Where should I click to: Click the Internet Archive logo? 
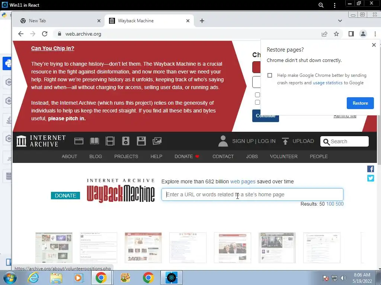41,141
